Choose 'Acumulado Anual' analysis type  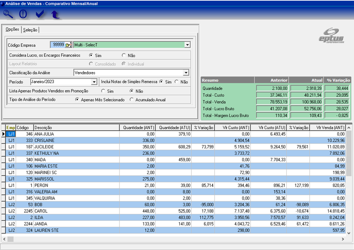coord(132,100)
